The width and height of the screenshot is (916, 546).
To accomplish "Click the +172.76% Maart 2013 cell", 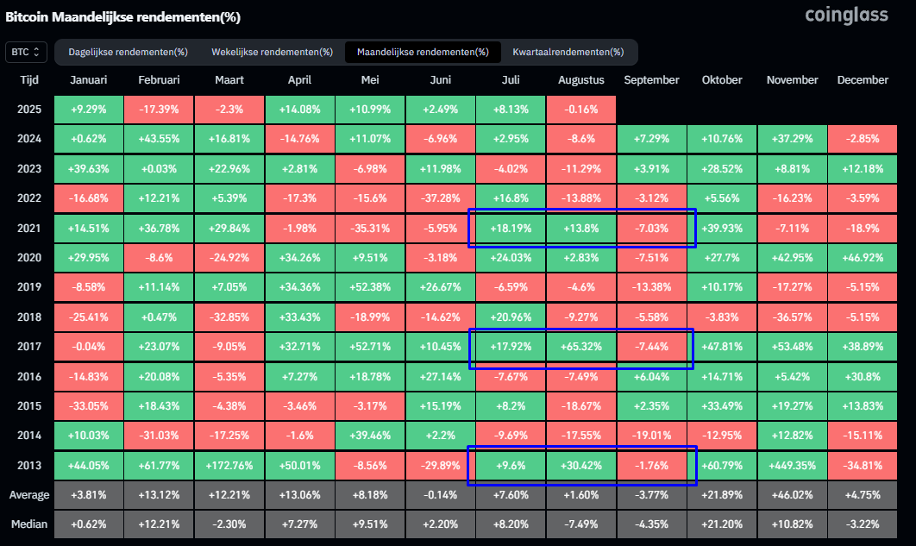I will pyautogui.click(x=229, y=466).
